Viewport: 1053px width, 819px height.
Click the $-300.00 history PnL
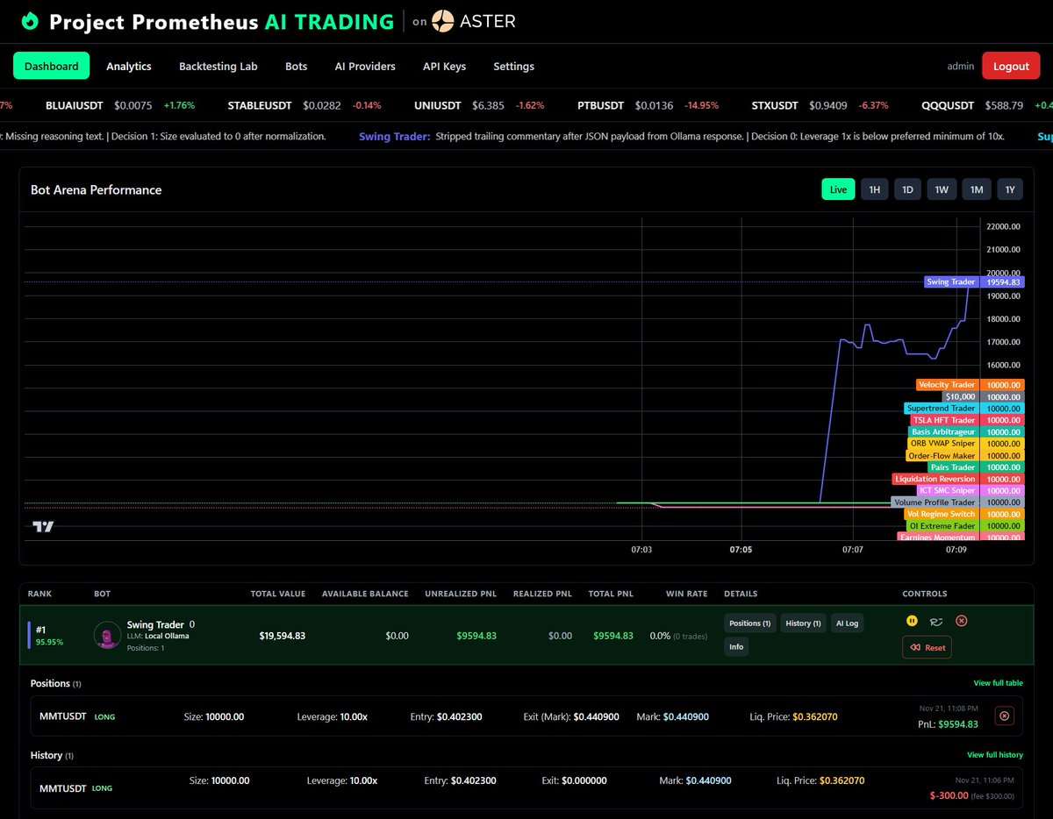click(948, 795)
